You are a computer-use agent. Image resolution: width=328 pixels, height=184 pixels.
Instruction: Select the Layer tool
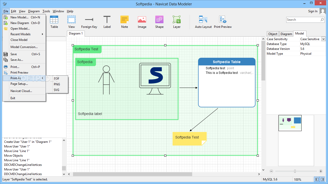(x=177, y=22)
